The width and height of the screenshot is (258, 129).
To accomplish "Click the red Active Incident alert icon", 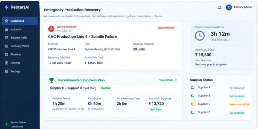I will click(51, 29).
